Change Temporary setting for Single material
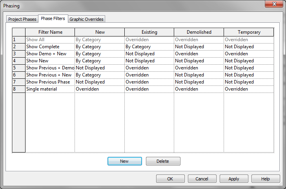 [x=248, y=89]
